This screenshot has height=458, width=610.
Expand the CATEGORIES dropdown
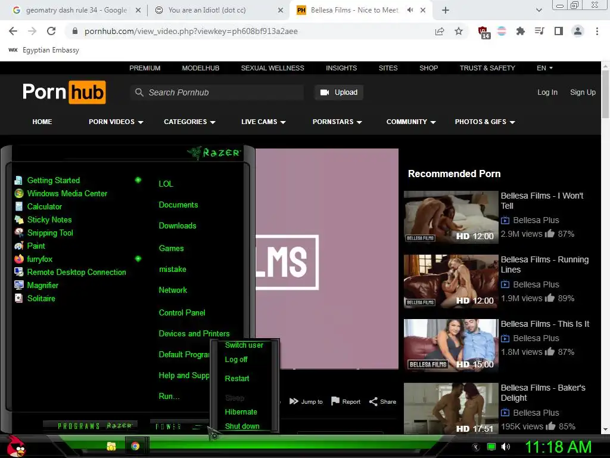(x=189, y=122)
